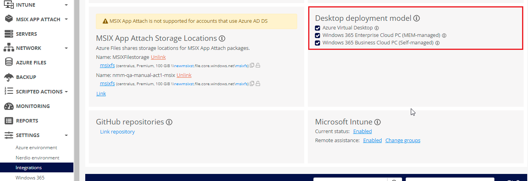
Task: Click the Azure Files database icon
Action: 9,62
